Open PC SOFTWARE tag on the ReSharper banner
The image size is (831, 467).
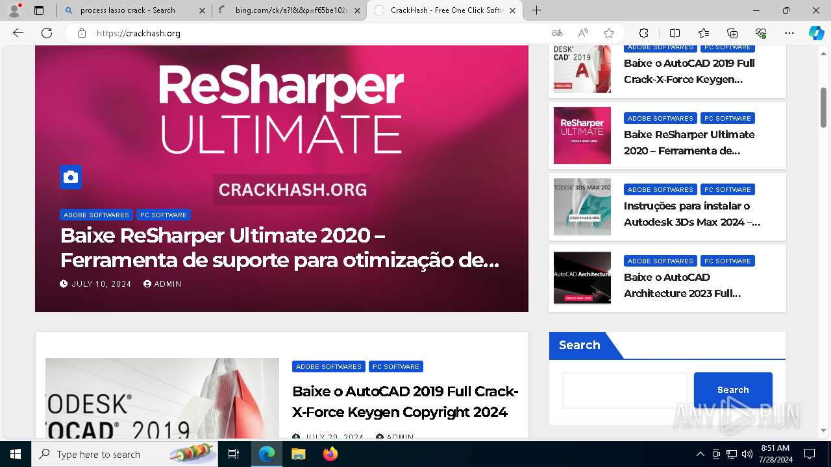click(164, 215)
